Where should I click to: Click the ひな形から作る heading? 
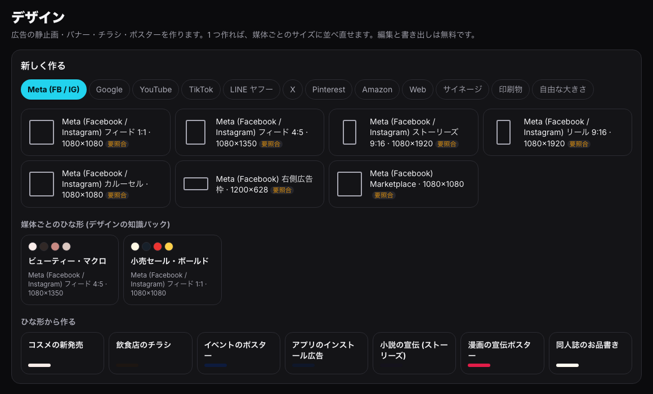click(48, 322)
